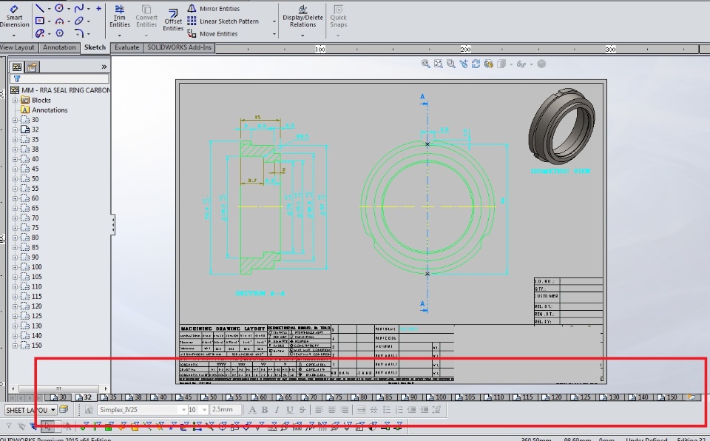Click the 2.5mm text height field
This screenshot has width=710, height=441.
[x=223, y=410]
